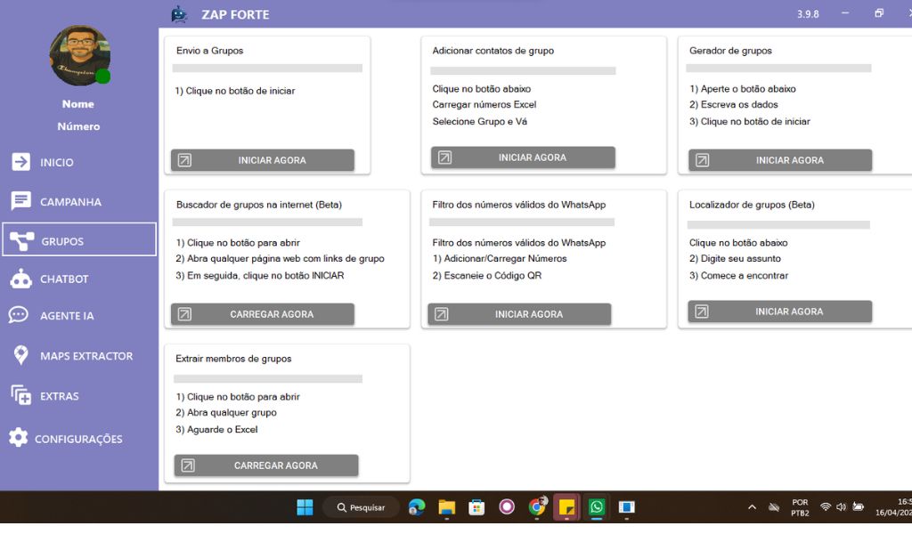Click the CONFIGURAÇÕES gear icon
912x534 pixels.
click(x=18, y=438)
